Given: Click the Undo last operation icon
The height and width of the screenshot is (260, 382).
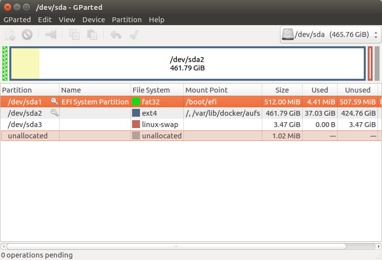Looking at the screenshot, I should [116, 34].
